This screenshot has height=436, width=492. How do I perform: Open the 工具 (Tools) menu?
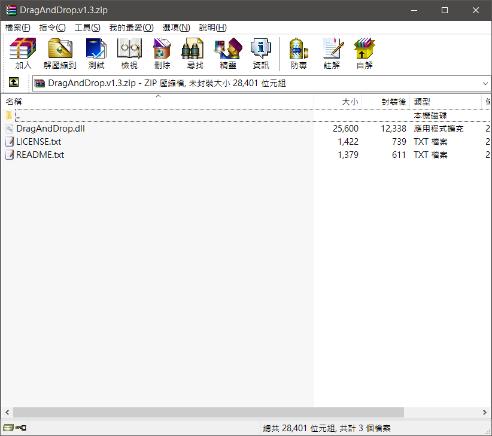coord(87,28)
